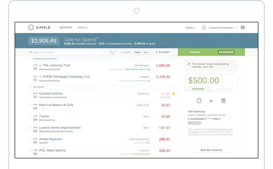Open the Coastal Kitchen transaction
Viewport: 273px width, 169px height.
pyautogui.click(x=51, y=93)
